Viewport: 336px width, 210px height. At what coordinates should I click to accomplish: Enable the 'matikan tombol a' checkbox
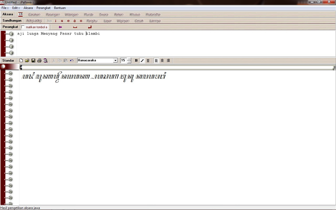pos(23,27)
